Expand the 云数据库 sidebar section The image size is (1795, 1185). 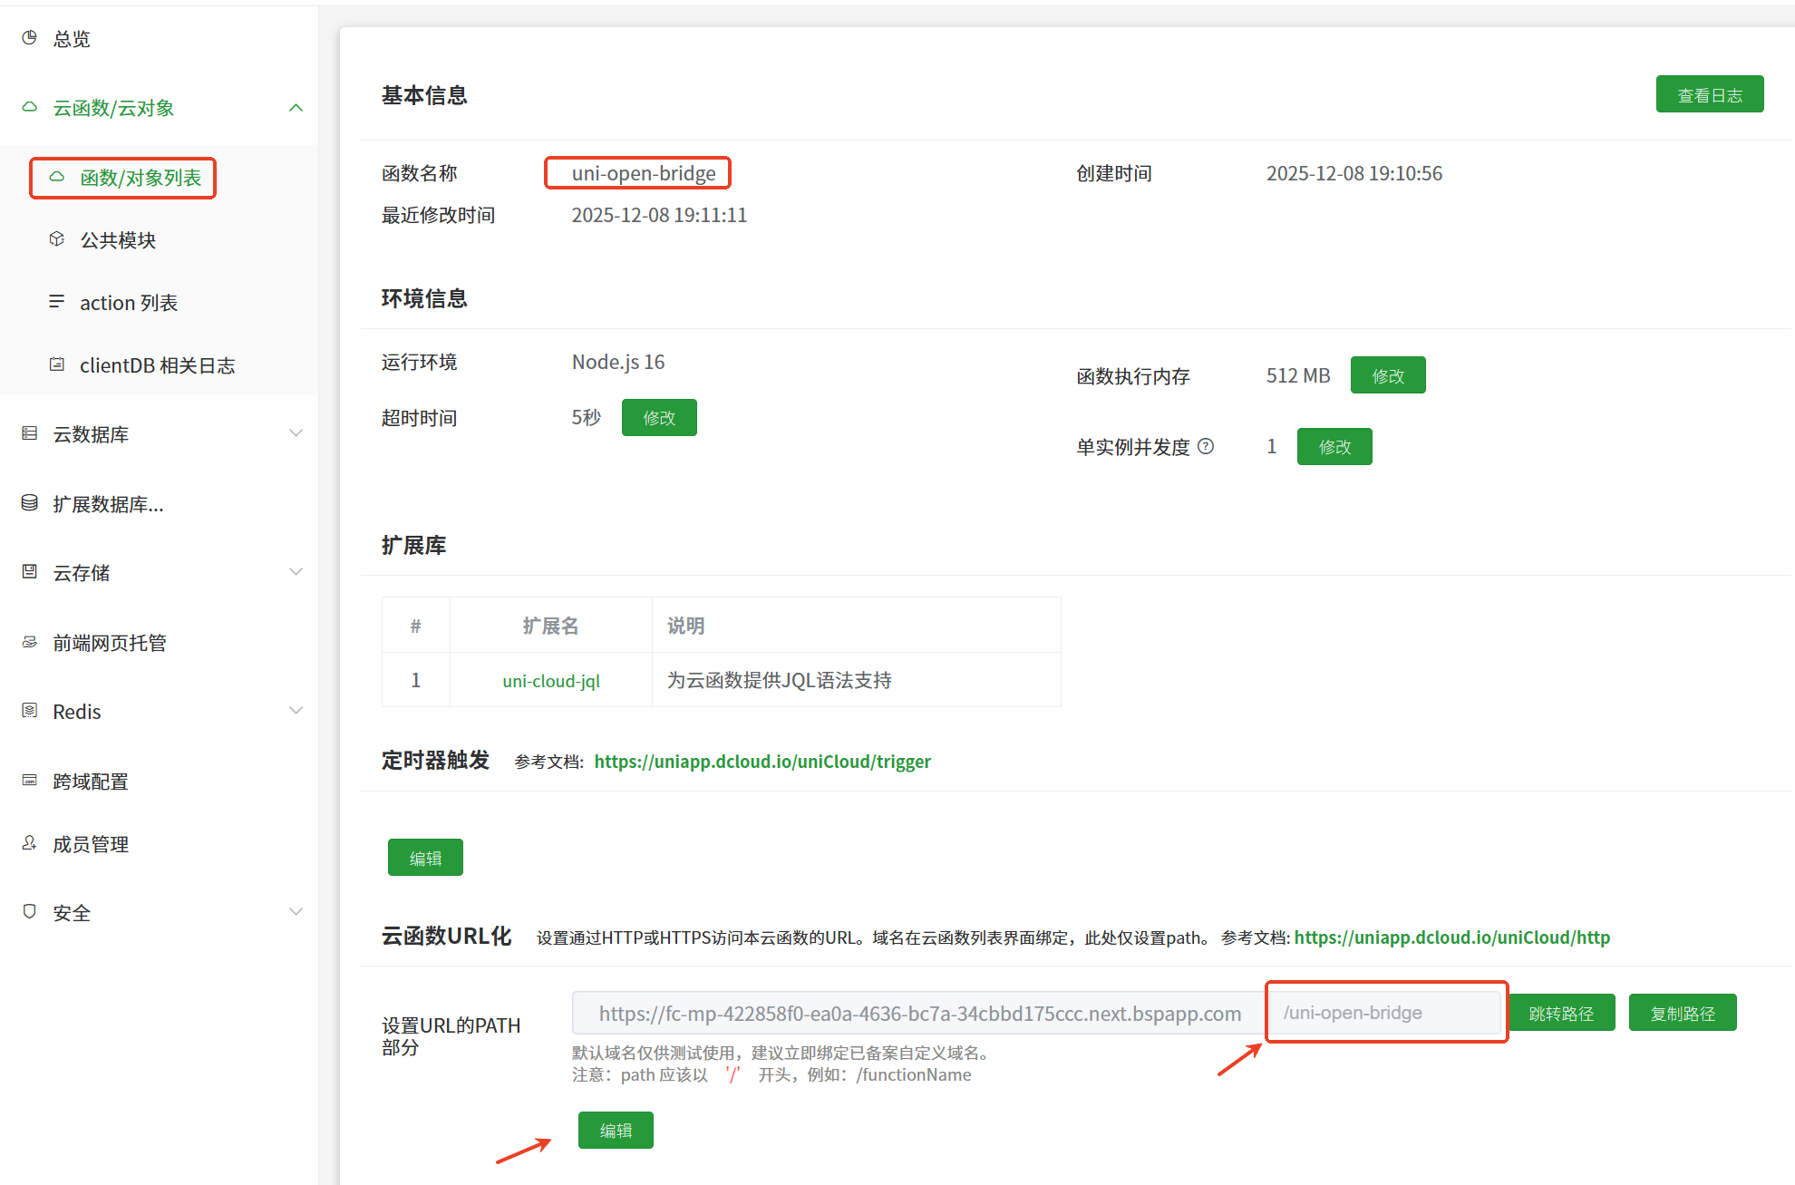pyautogui.click(x=296, y=433)
